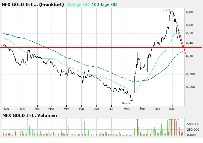The width and height of the screenshot is (203, 143).
Task: Click the '38 Tage GD' legend label
Action: [78, 4]
